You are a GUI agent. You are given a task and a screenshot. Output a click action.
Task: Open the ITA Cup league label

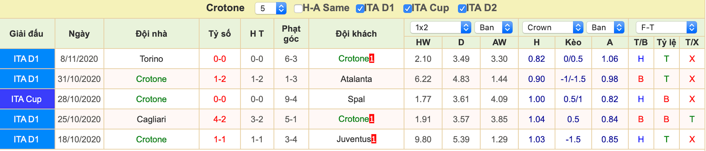(x=26, y=99)
